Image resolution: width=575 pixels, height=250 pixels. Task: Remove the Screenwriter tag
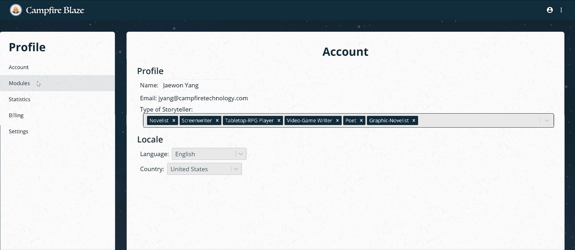217,121
